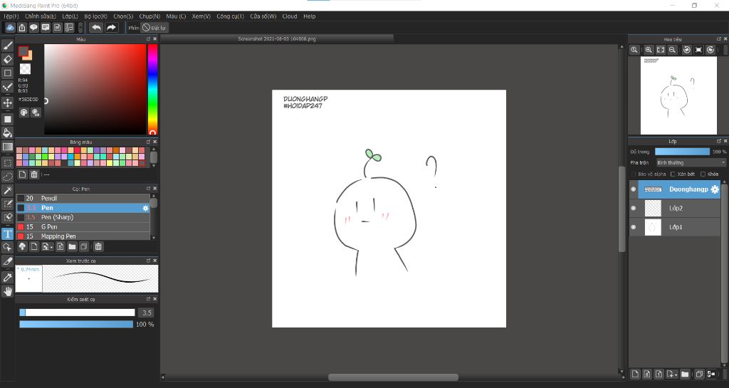Click the foreground color swatch
This screenshot has height=388, width=729.
click(23, 51)
